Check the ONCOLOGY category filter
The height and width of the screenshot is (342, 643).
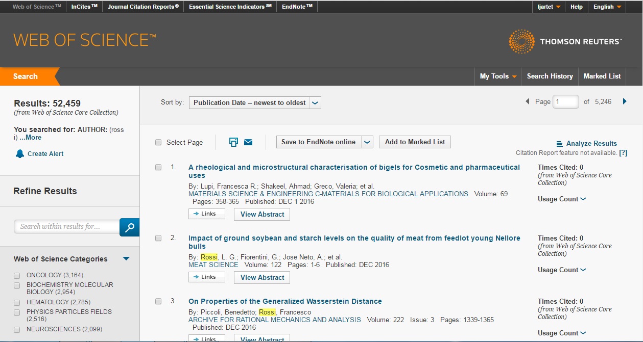point(17,275)
